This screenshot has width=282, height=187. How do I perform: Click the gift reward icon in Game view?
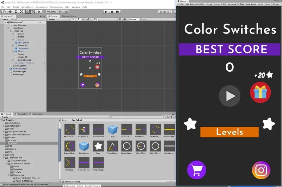[260, 92]
